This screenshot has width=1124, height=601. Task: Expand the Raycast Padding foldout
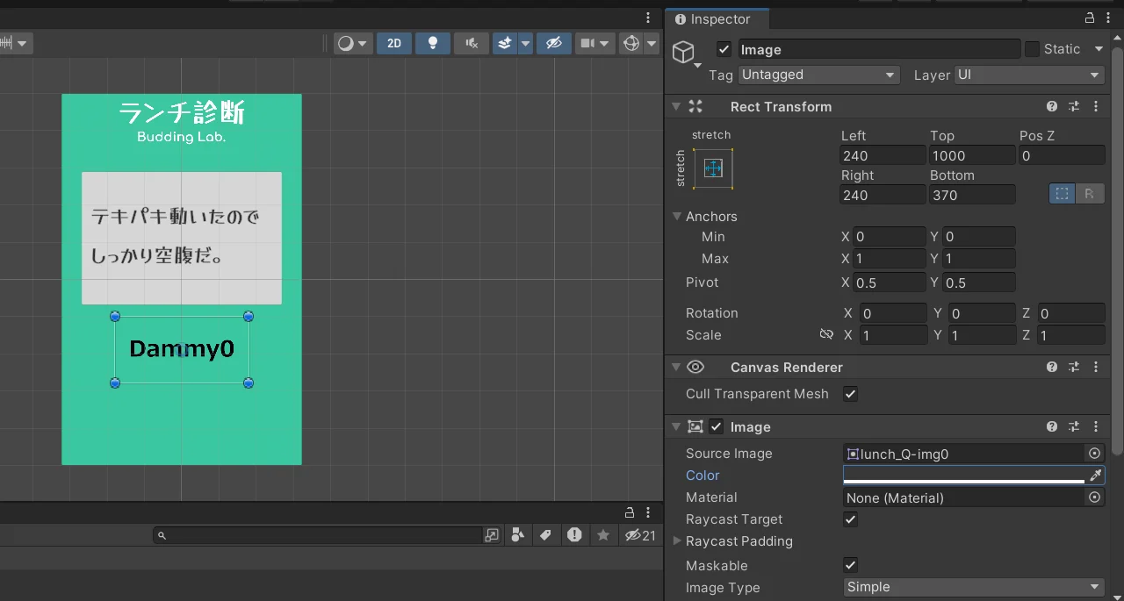[677, 541]
